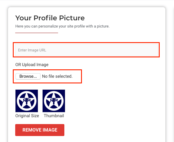Image resolution: width=174 pixels, height=142 pixels.
Task: Click the REMOVE IMAGE button
Action: [x=40, y=130]
